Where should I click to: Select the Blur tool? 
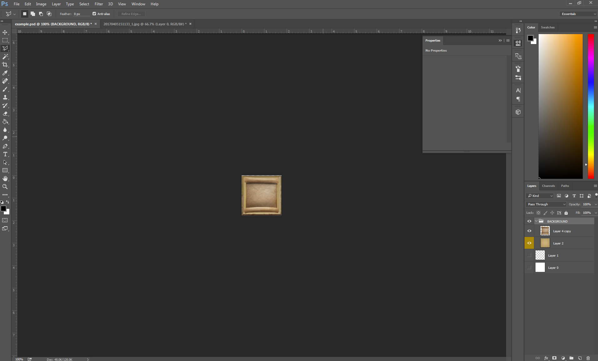5,130
